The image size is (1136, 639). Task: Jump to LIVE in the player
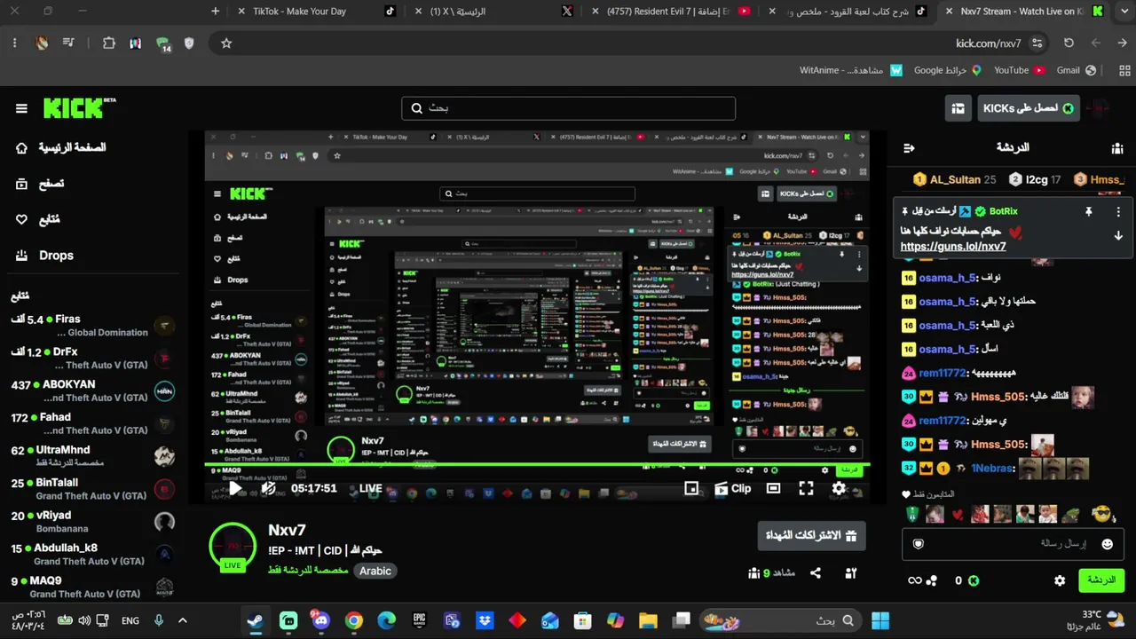(x=371, y=488)
